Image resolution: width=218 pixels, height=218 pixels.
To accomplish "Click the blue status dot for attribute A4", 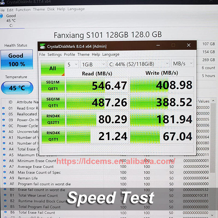I will (4, 149).
